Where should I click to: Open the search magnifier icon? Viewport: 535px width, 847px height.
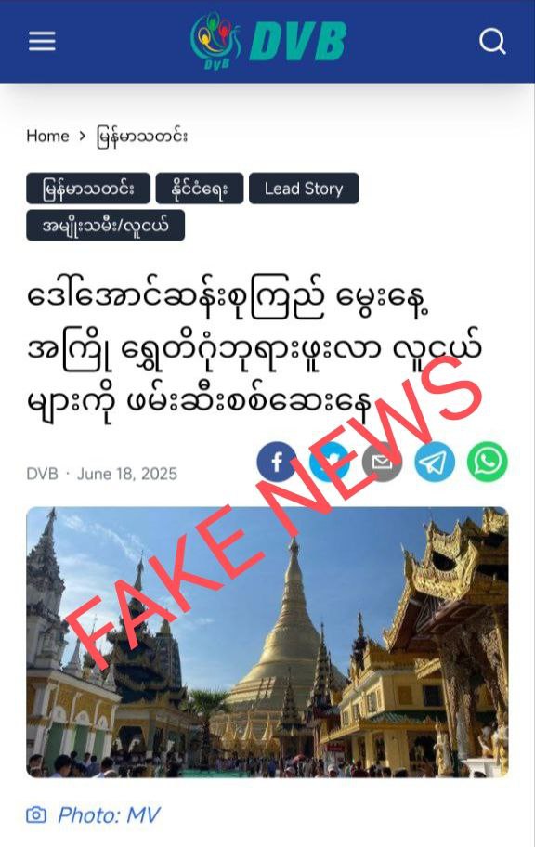tap(492, 41)
